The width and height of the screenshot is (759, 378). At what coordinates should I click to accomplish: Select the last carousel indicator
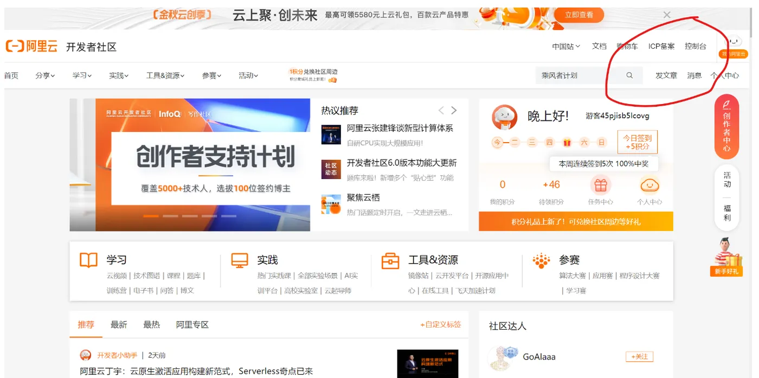click(x=229, y=216)
